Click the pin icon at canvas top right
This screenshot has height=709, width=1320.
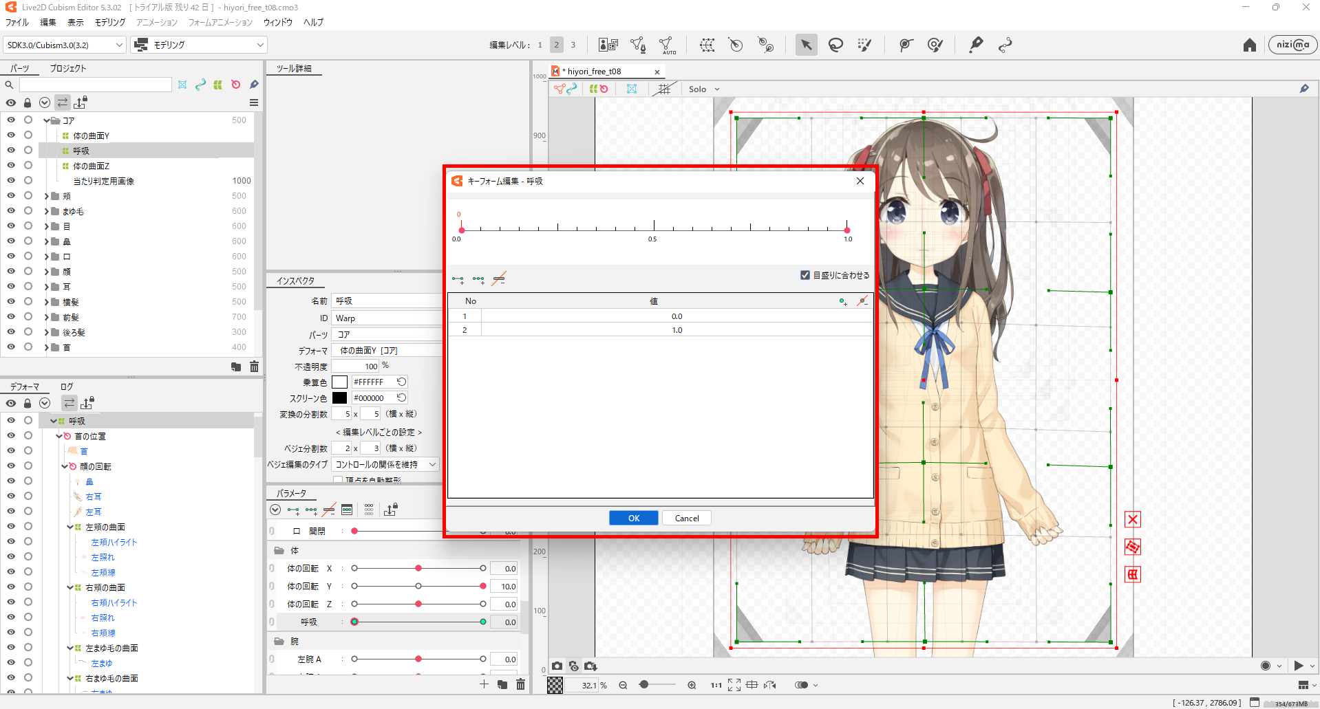(1304, 89)
